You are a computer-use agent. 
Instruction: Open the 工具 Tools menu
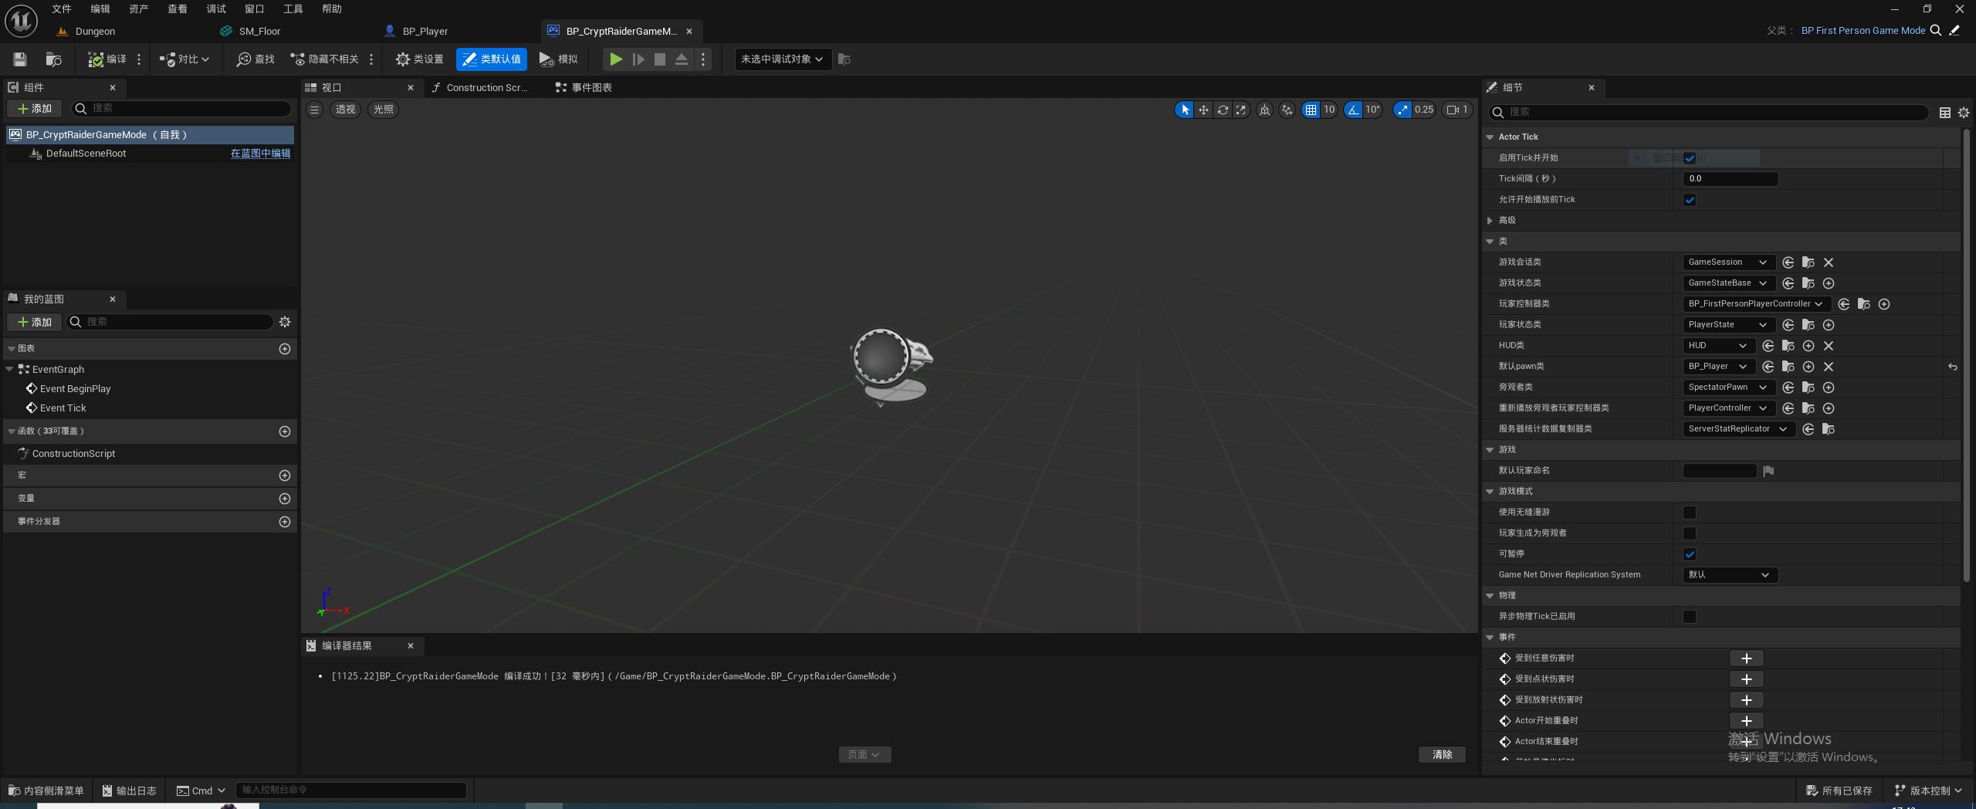293,9
